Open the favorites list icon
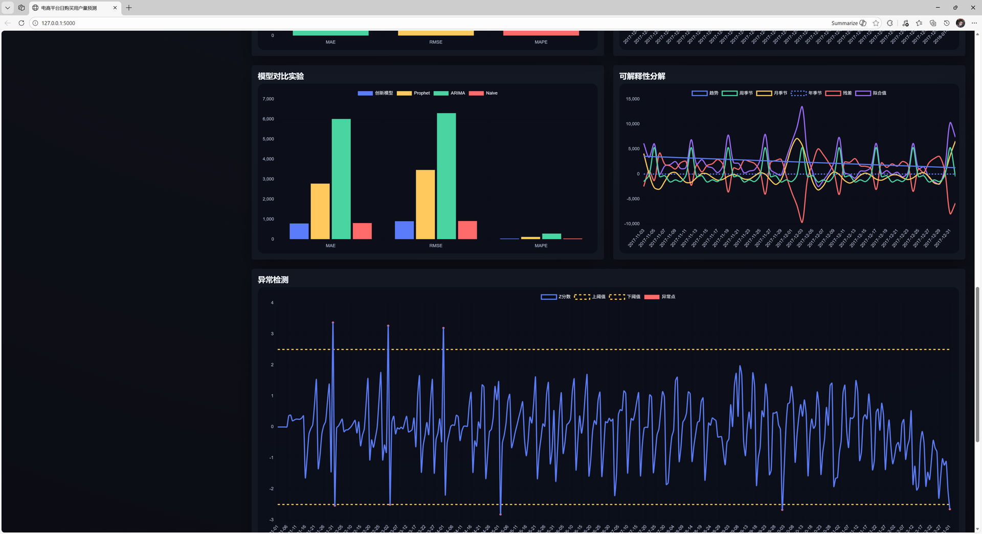 click(919, 23)
